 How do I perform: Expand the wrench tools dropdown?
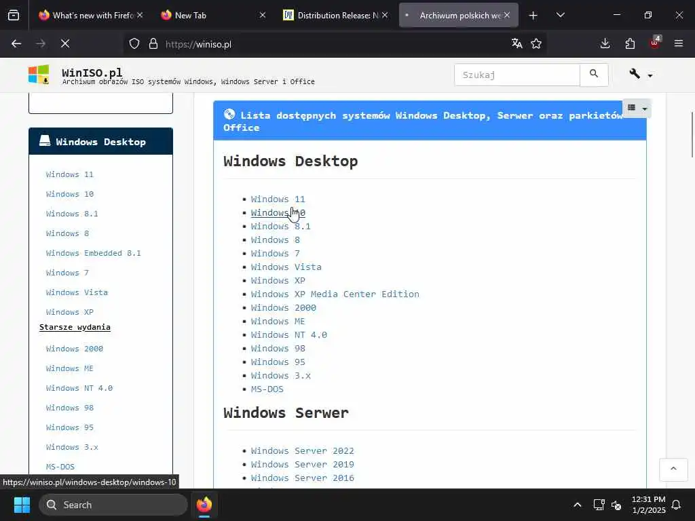[x=641, y=75]
